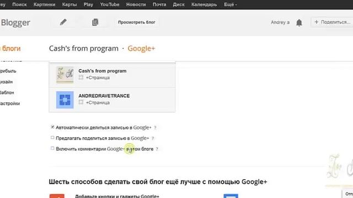Open help mark beside offer-to-share option
353x198 pixels.
coord(153,138)
